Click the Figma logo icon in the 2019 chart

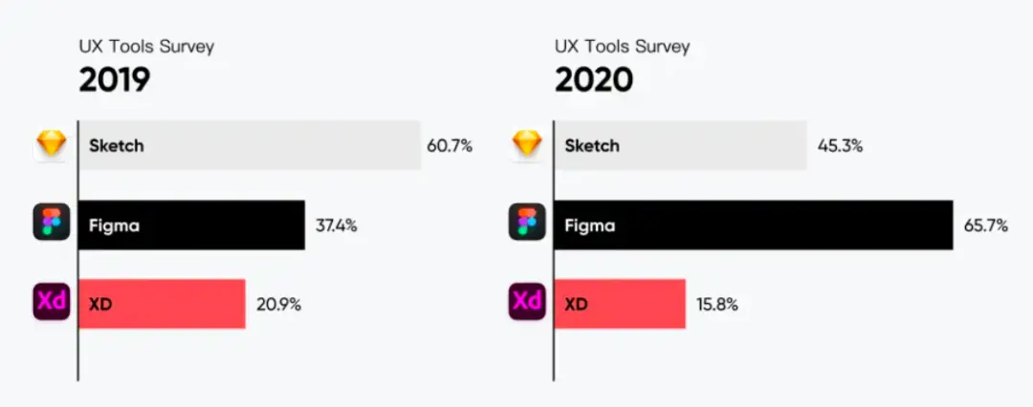(51, 225)
